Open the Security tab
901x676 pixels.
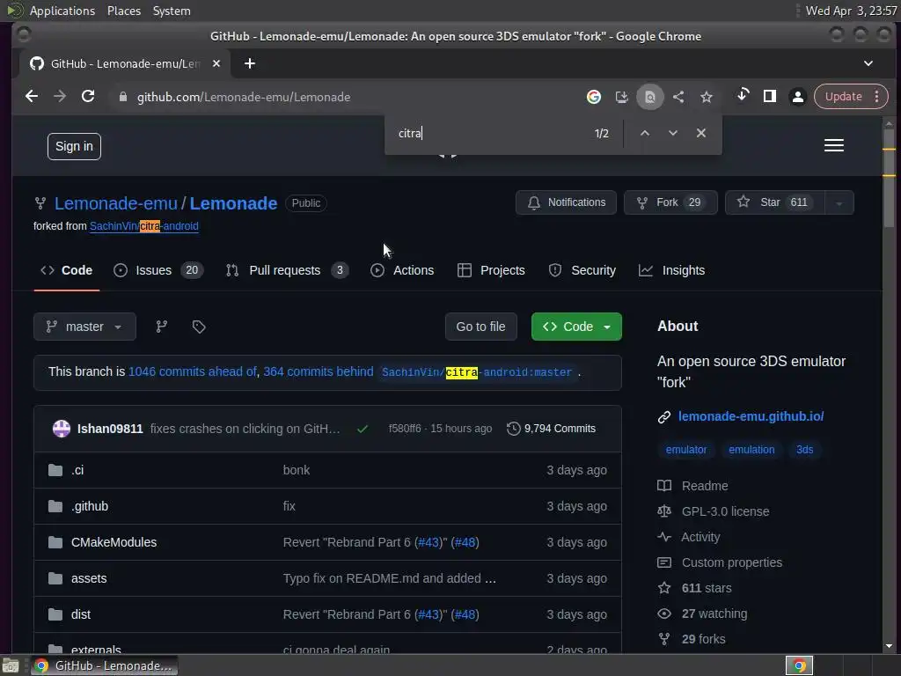pos(582,270)
